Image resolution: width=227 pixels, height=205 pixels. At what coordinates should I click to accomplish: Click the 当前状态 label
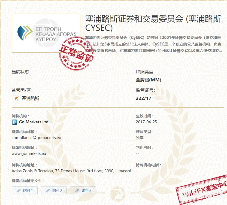pos(21,72)
